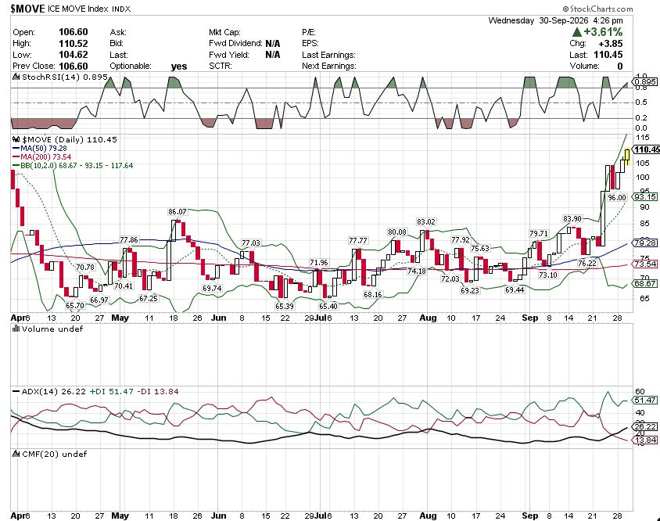Click the 86.07 peak price label
The image size is (660, 521).
coord(178,212)
